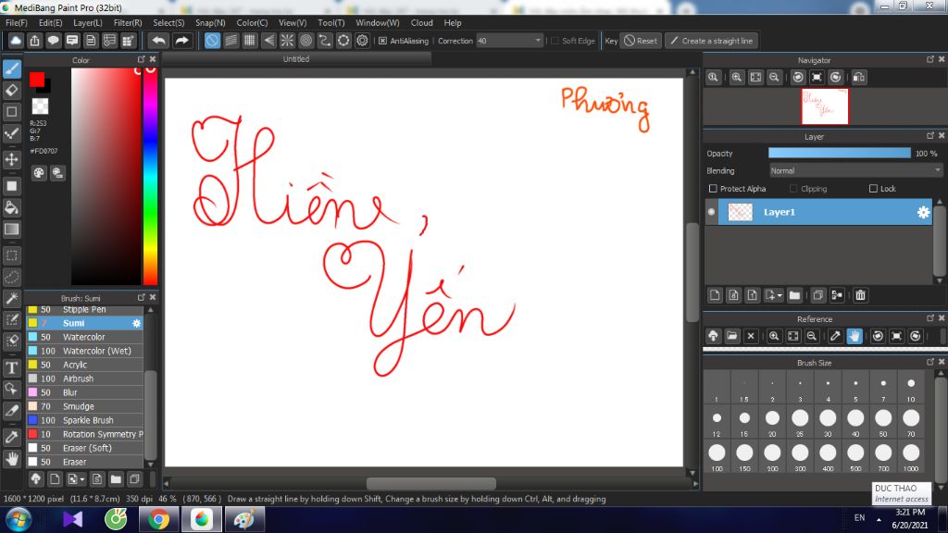Open snap settings gear icon

362,41
